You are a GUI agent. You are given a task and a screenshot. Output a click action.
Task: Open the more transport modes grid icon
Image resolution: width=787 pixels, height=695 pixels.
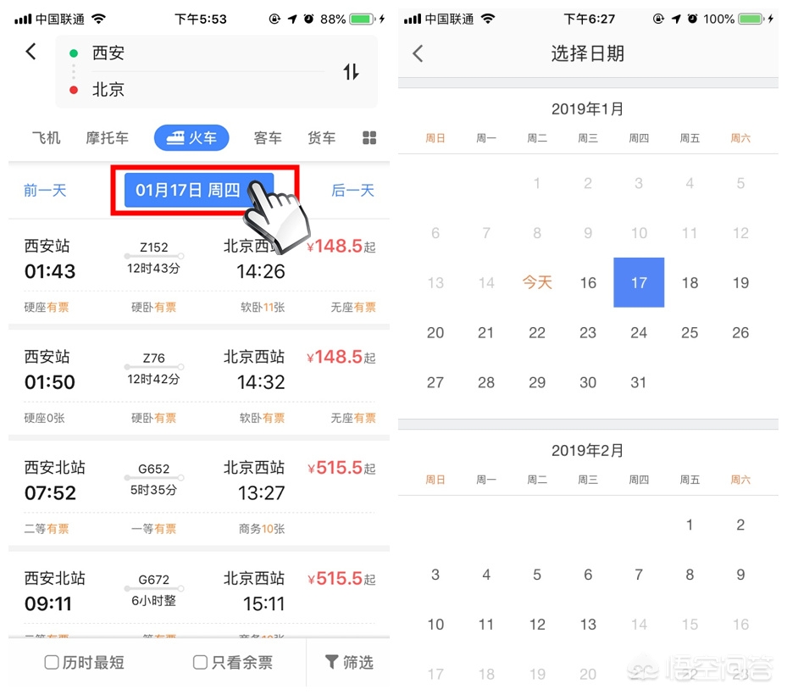point(369,137)
